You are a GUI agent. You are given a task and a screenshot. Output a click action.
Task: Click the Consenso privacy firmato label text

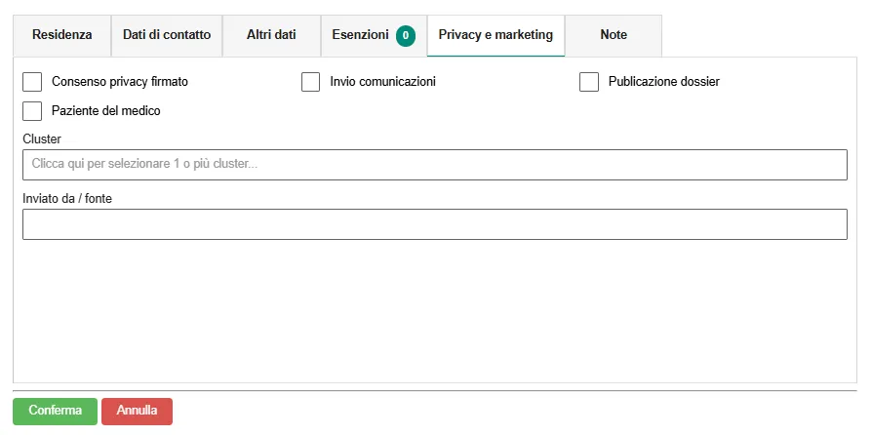119,82
